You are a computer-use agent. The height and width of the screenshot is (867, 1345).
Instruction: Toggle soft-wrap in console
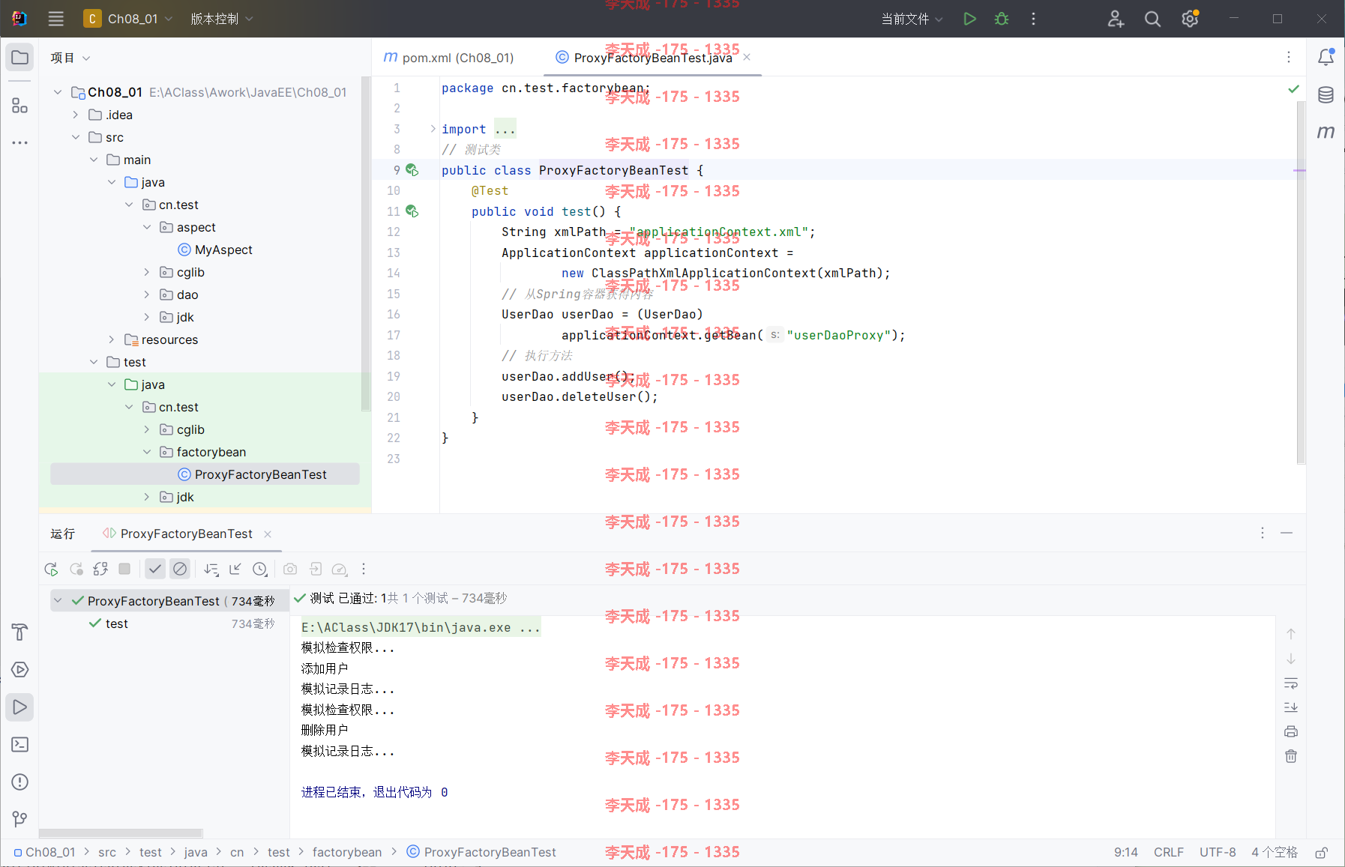[x=1291, y=683]
